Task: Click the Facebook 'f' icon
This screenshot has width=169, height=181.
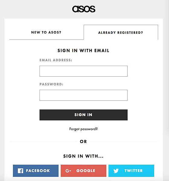Action: pyautogui.click(x=21, y=171)
